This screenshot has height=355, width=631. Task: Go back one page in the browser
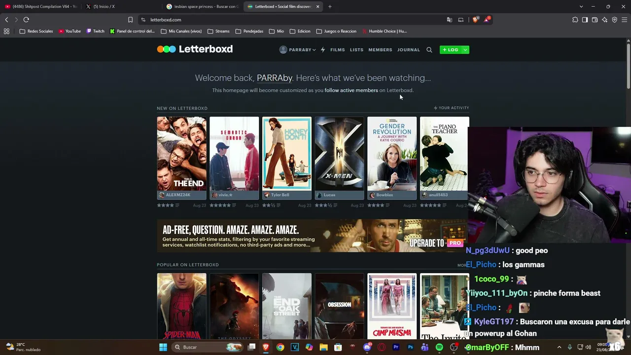click(6, 20)
